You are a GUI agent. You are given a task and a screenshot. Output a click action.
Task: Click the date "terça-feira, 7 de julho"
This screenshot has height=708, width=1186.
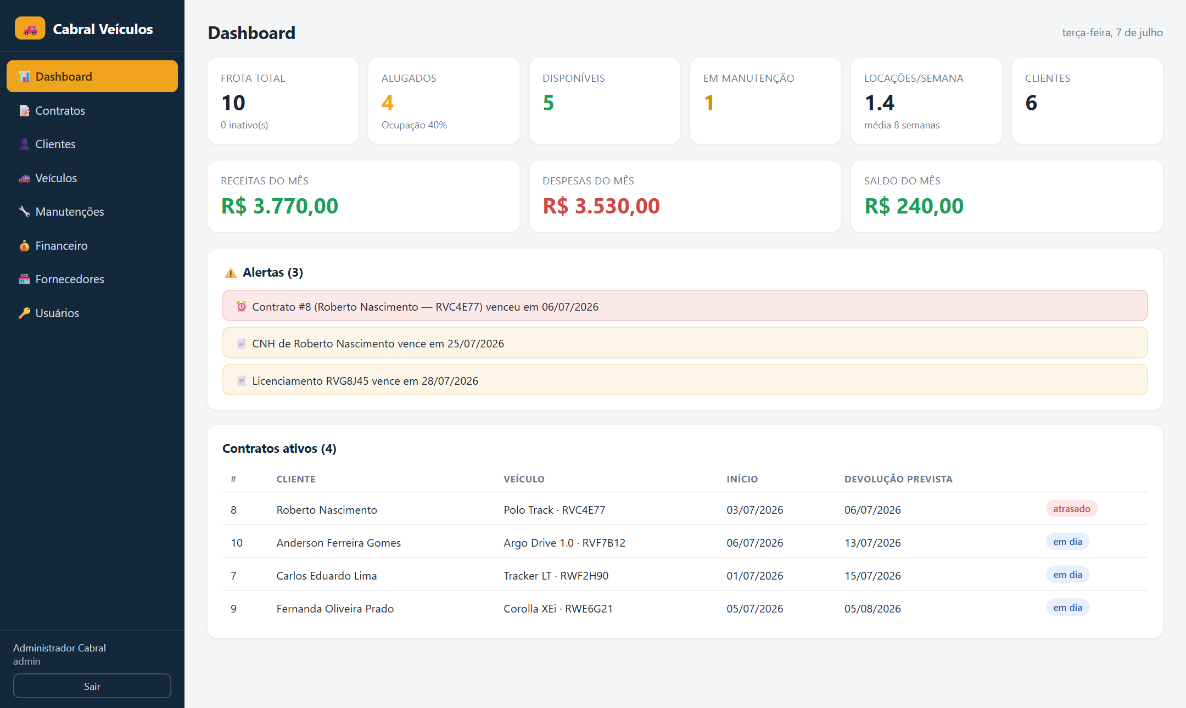click(x=1112, y=32)
